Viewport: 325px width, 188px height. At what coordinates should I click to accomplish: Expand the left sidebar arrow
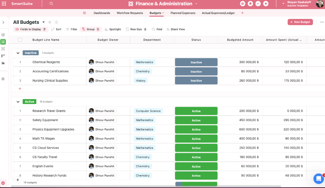[3, 22]
